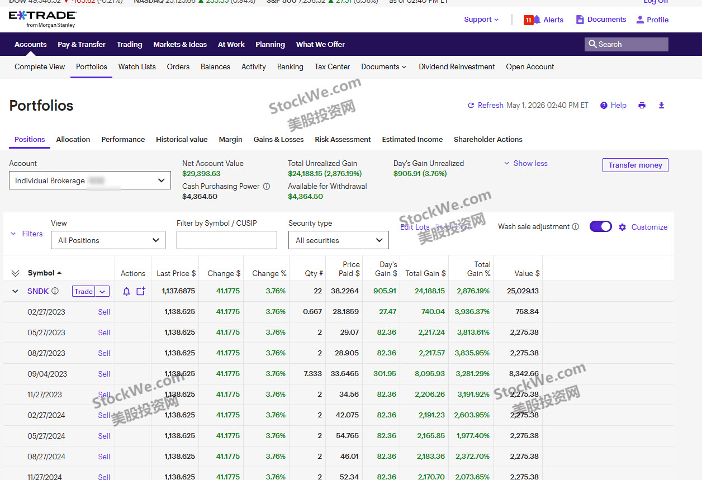
Task: Print the portfolio page
Action: pos(642,106)
